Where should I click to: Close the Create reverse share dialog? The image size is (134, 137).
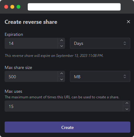(128, 22)
